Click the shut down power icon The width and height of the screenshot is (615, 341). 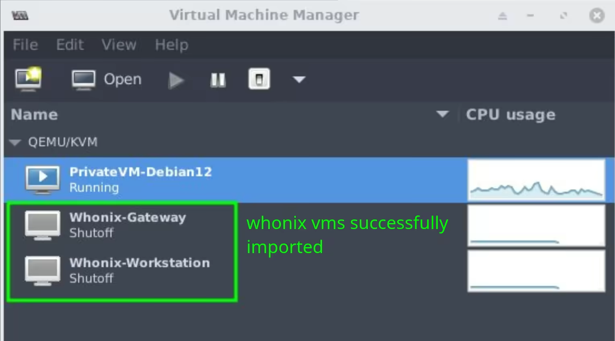(259, 79)
